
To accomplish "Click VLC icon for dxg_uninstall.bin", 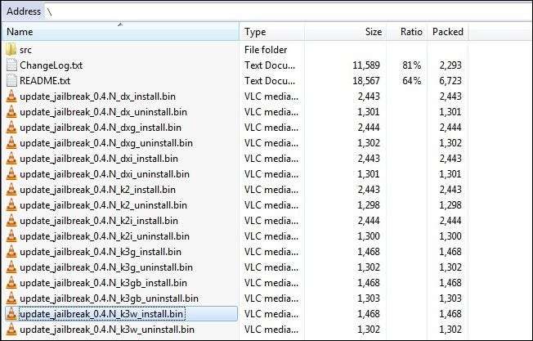I will 11,143.
